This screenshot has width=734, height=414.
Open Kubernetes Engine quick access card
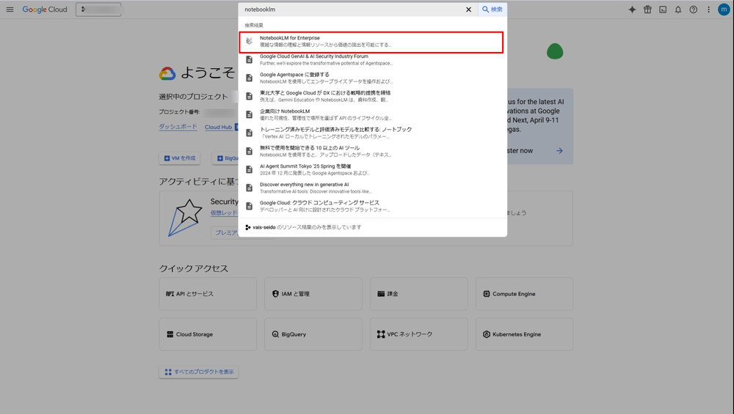point(524,335)
